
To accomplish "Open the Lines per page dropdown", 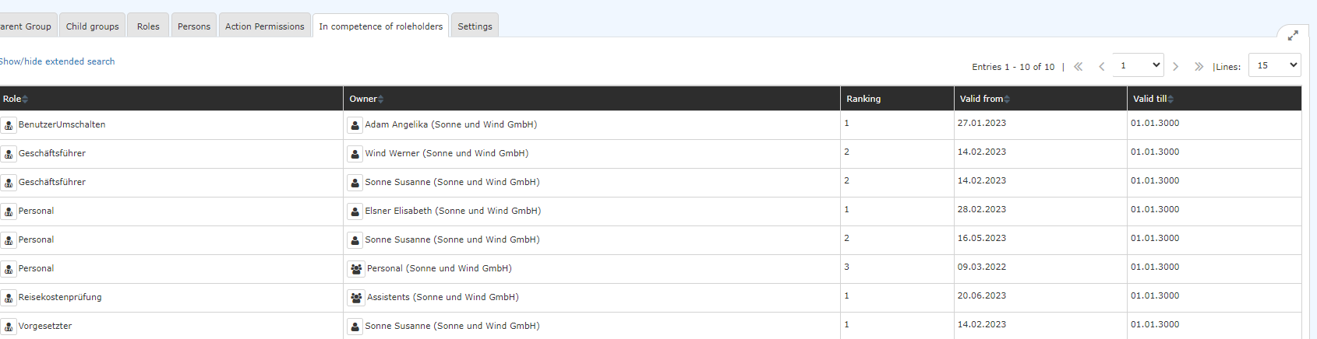I will tap(1275, 65).
